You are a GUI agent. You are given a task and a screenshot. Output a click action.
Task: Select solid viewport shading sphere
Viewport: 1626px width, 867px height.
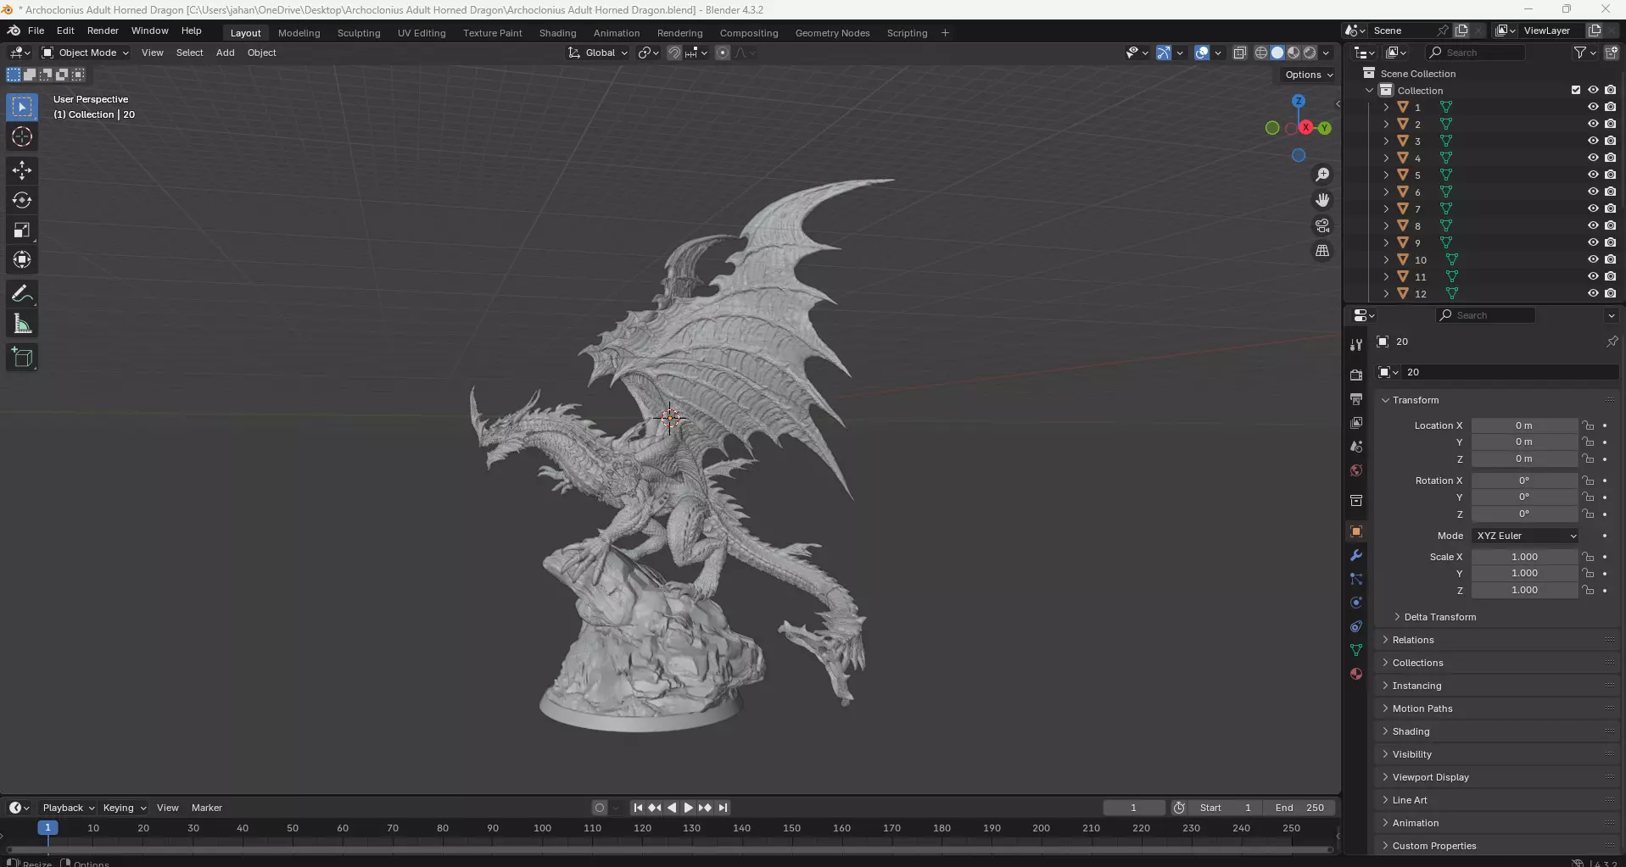pos(1277,53)
